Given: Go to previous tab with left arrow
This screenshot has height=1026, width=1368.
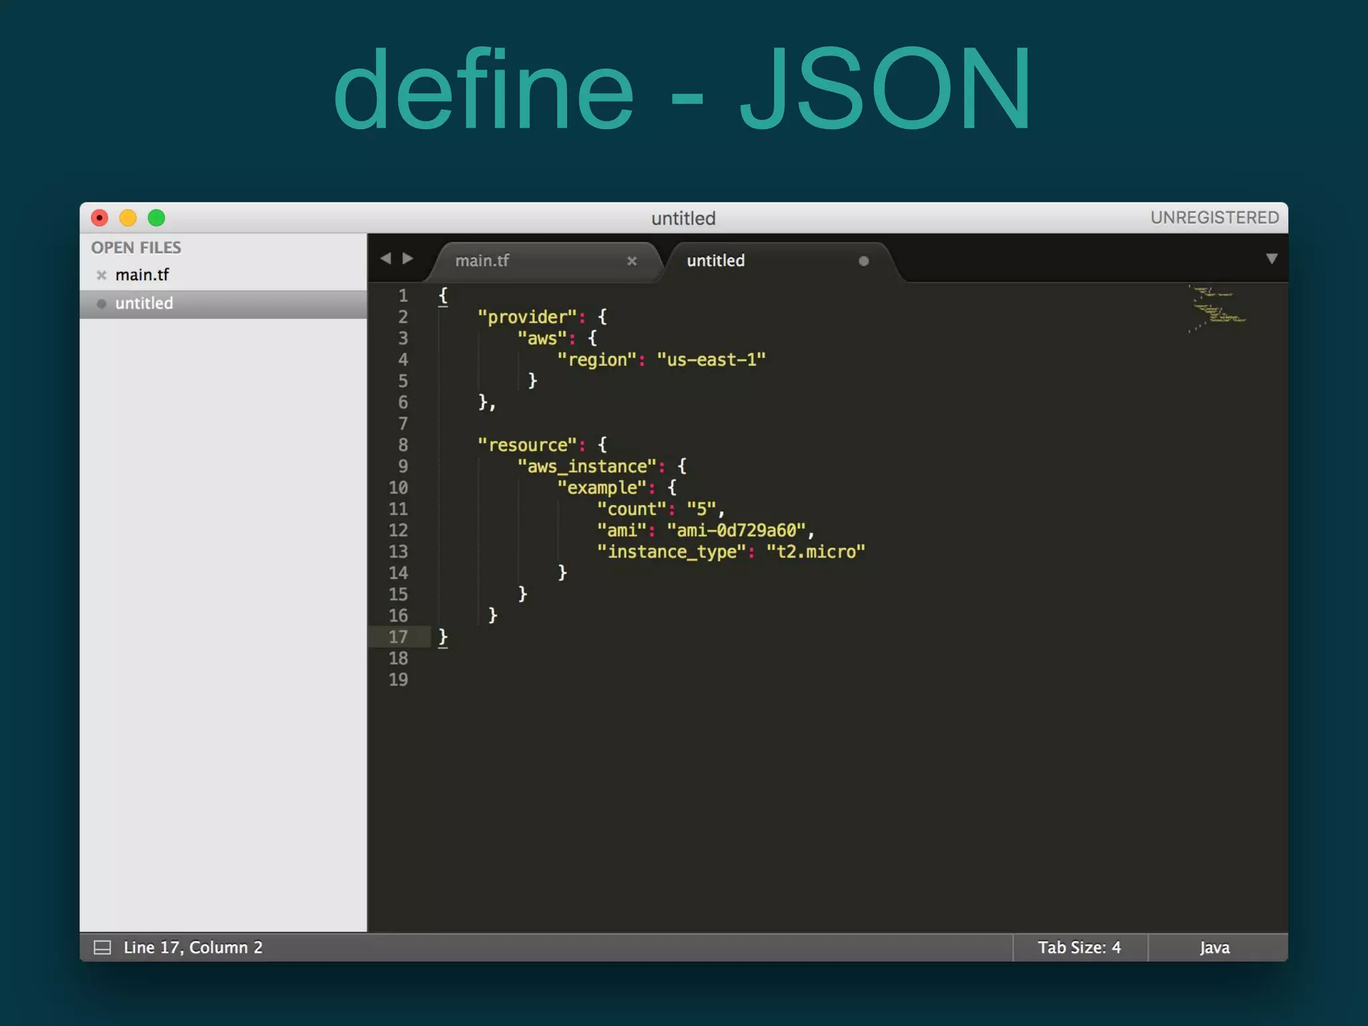Looking at the screenshot, I should (x=385, y=259).
